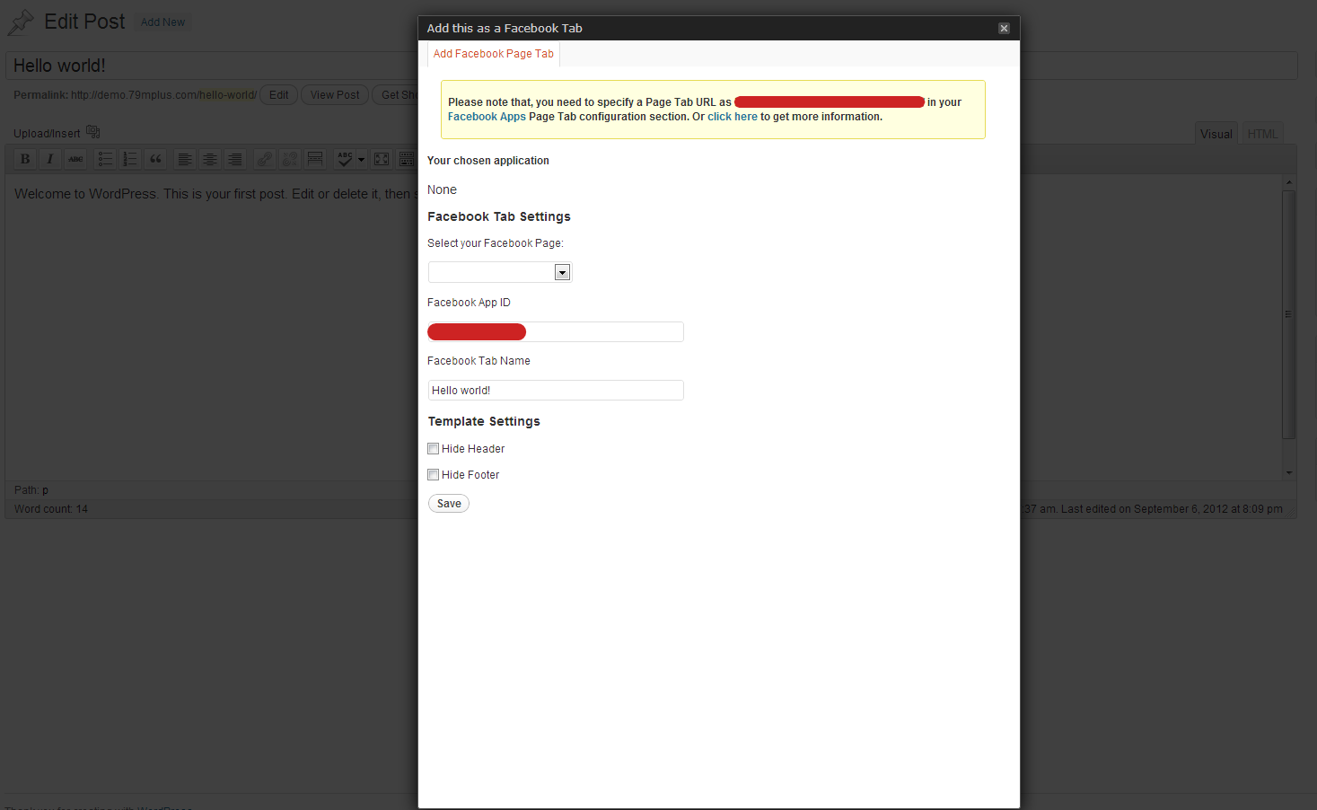Click the Upload/Insert media icon
Viewport: 1317px width, 810px height.
pyautogui.click(x=92, y=132)
